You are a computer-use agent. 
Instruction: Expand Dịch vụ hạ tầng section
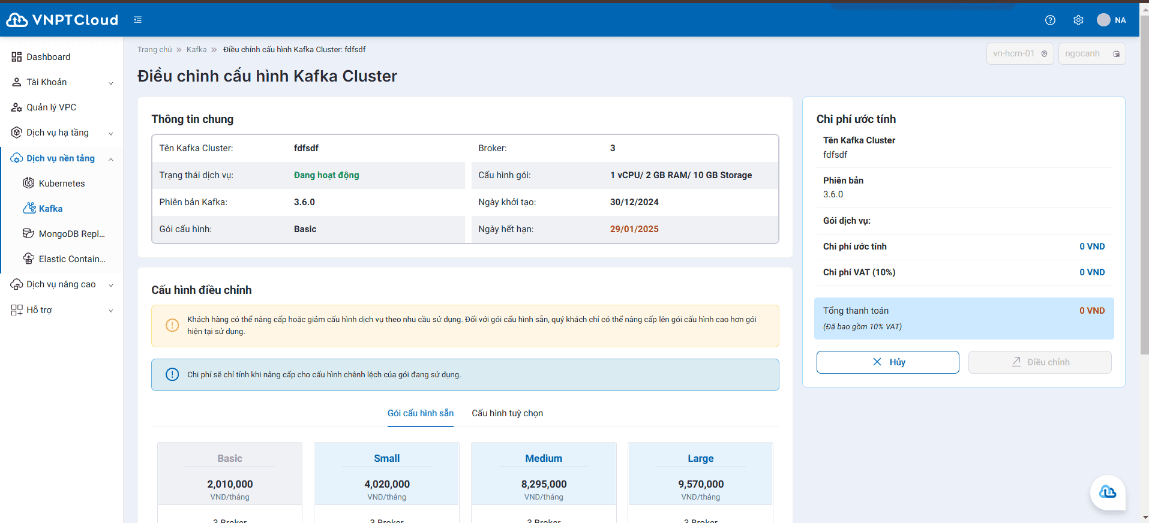click(62, 133)
